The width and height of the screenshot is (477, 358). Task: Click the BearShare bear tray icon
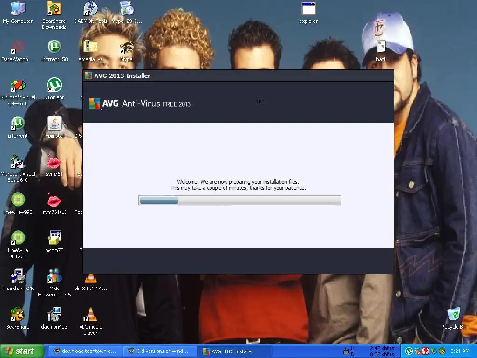pyautogui.click(x=442, y=351)
